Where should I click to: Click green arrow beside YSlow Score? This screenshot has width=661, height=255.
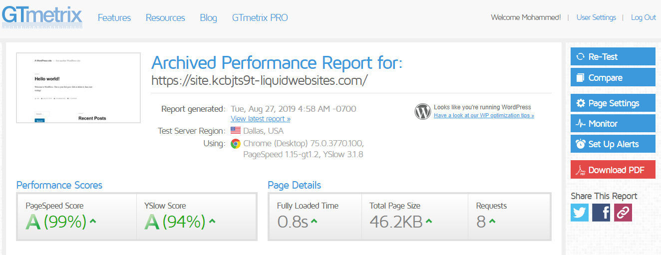pos(213,221)
